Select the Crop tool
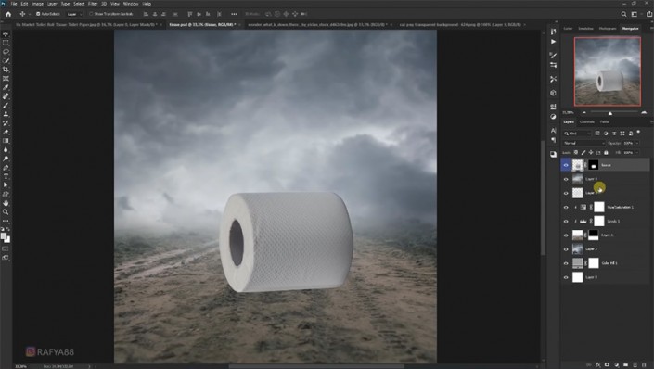This screenshot has height=369, width=654. click(6, 70)
